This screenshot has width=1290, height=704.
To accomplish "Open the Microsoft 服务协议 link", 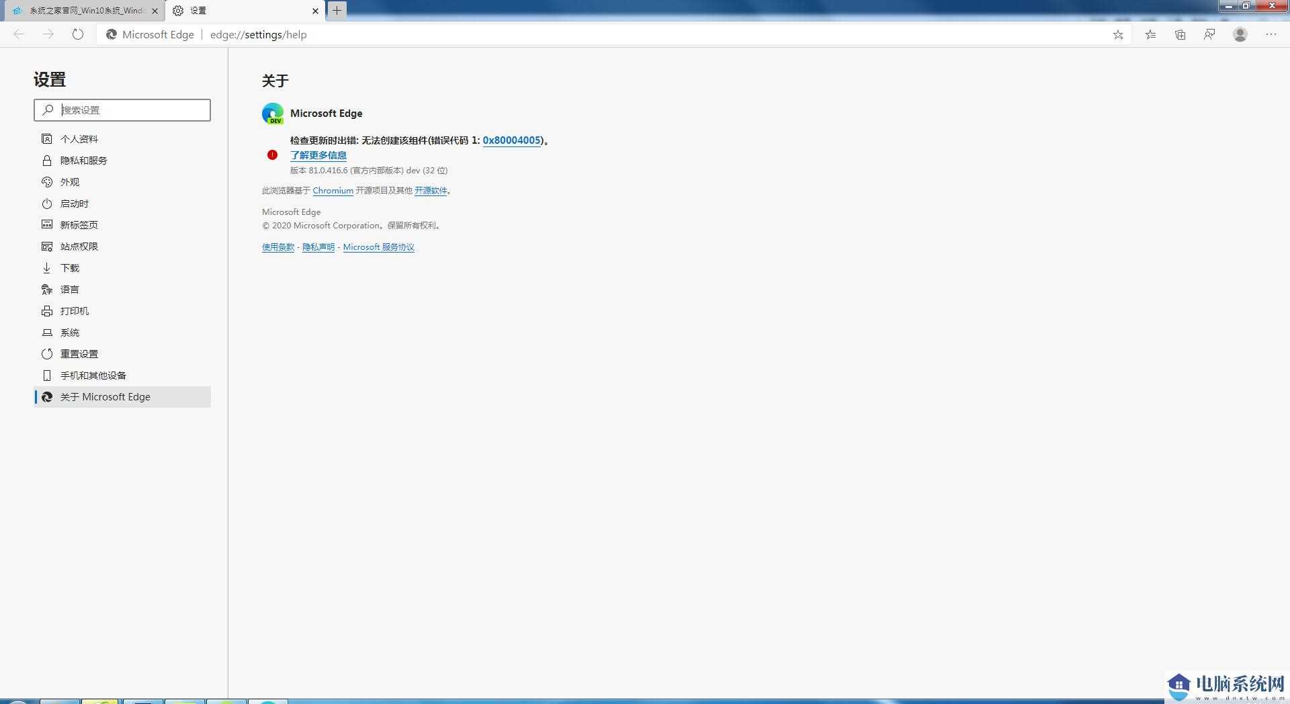I will [379, 247].
